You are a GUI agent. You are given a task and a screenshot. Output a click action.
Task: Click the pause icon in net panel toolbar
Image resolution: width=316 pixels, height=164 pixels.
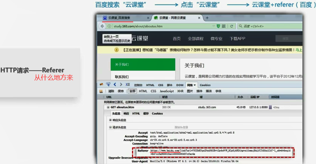pyautogui.click(x=101, y=91)
